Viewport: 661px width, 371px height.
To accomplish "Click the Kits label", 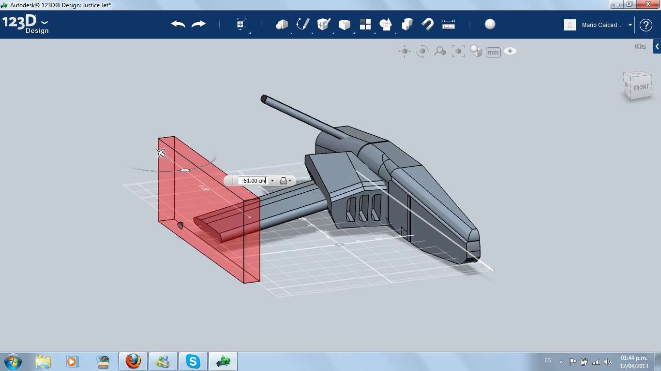I will point(640,47).
